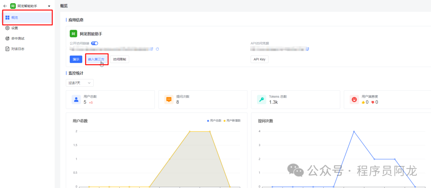
Task: Open 设置 from the sidebar
Action: (x=14, y=28)
